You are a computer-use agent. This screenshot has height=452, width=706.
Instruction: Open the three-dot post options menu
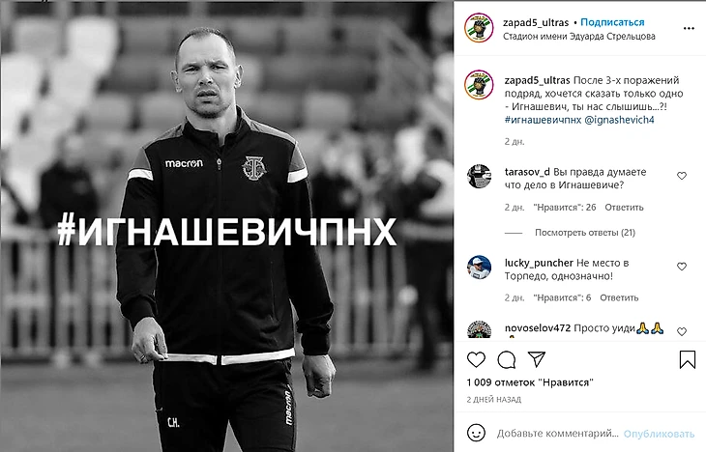pos(689,28)
